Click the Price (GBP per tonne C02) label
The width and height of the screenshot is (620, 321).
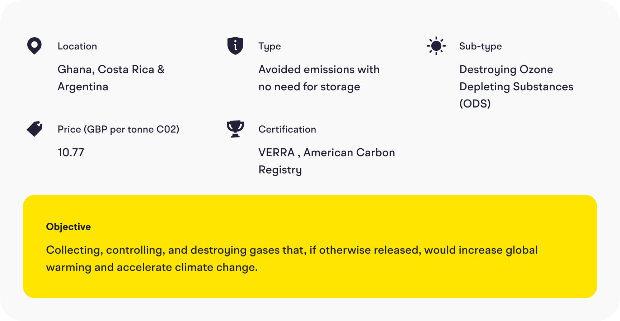(118, 129)
